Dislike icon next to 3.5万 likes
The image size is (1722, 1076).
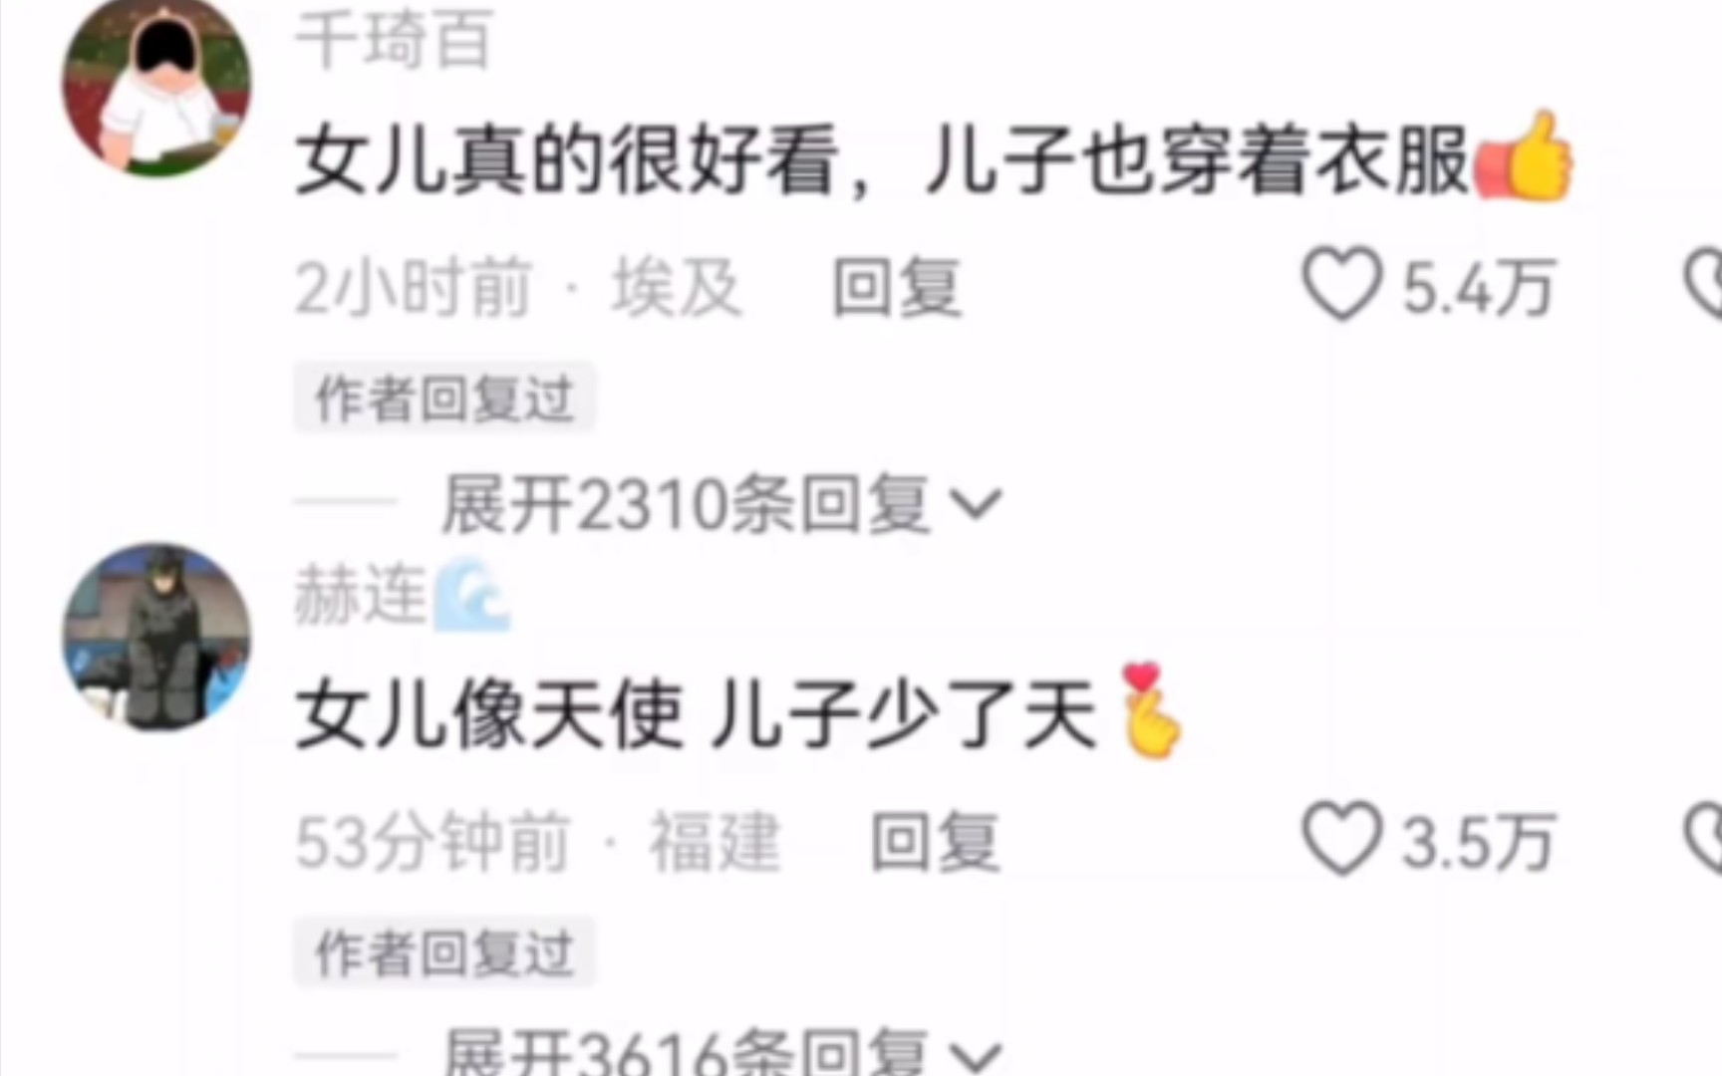coord(1704,839)
